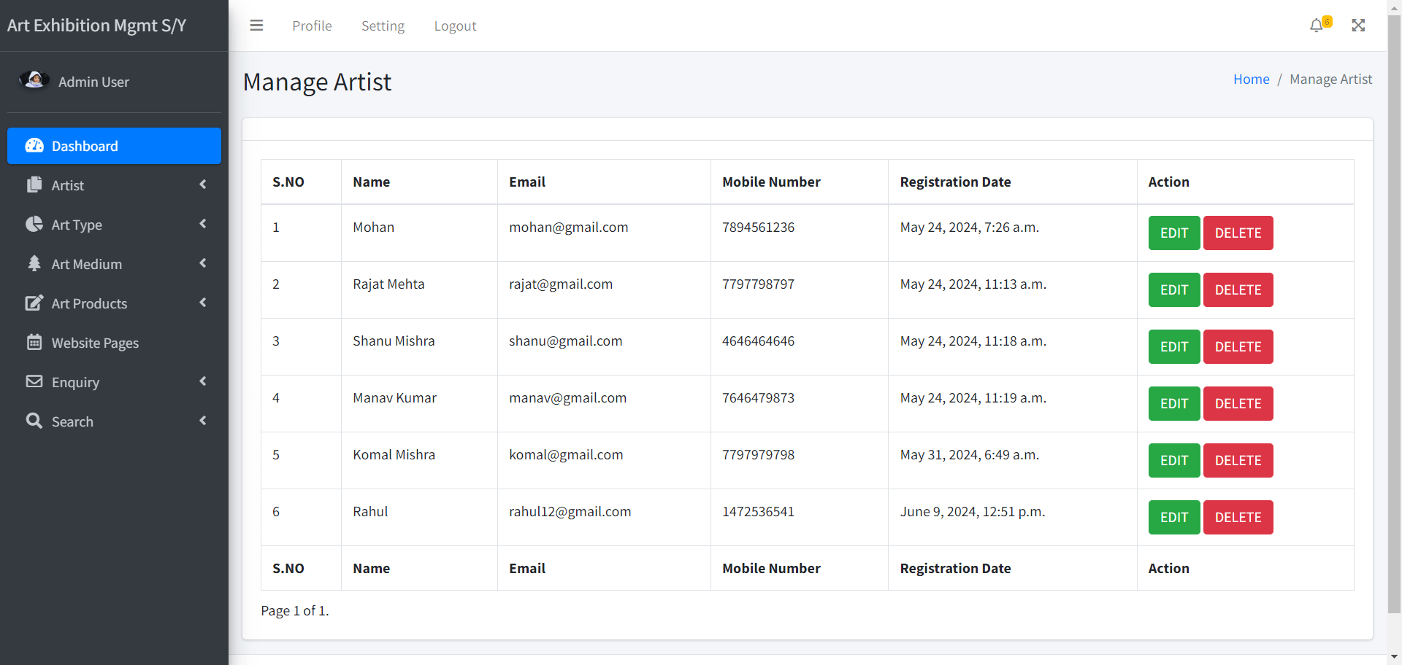Expand the Artist sidebar menu
Screen dimensions: 1402x665
tap(202, 184)
